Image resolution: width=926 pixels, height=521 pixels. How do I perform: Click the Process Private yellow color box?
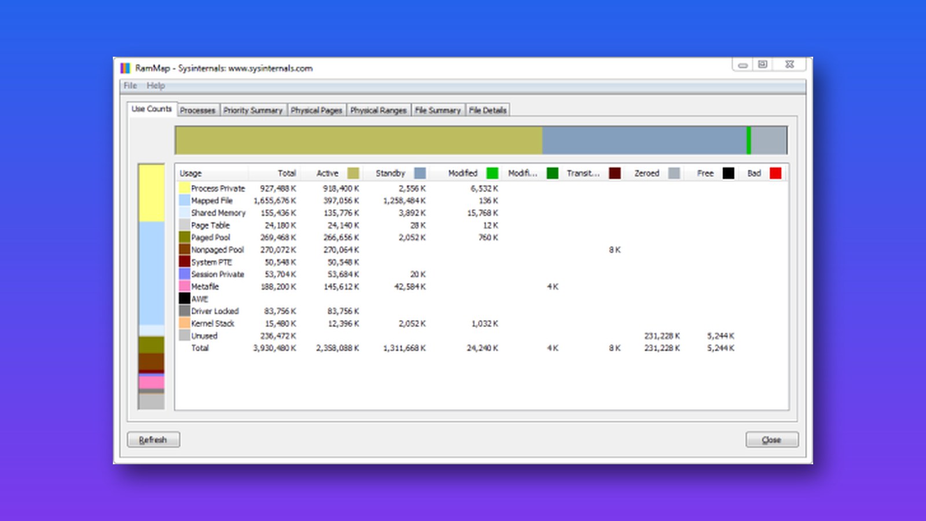[185, 188]
